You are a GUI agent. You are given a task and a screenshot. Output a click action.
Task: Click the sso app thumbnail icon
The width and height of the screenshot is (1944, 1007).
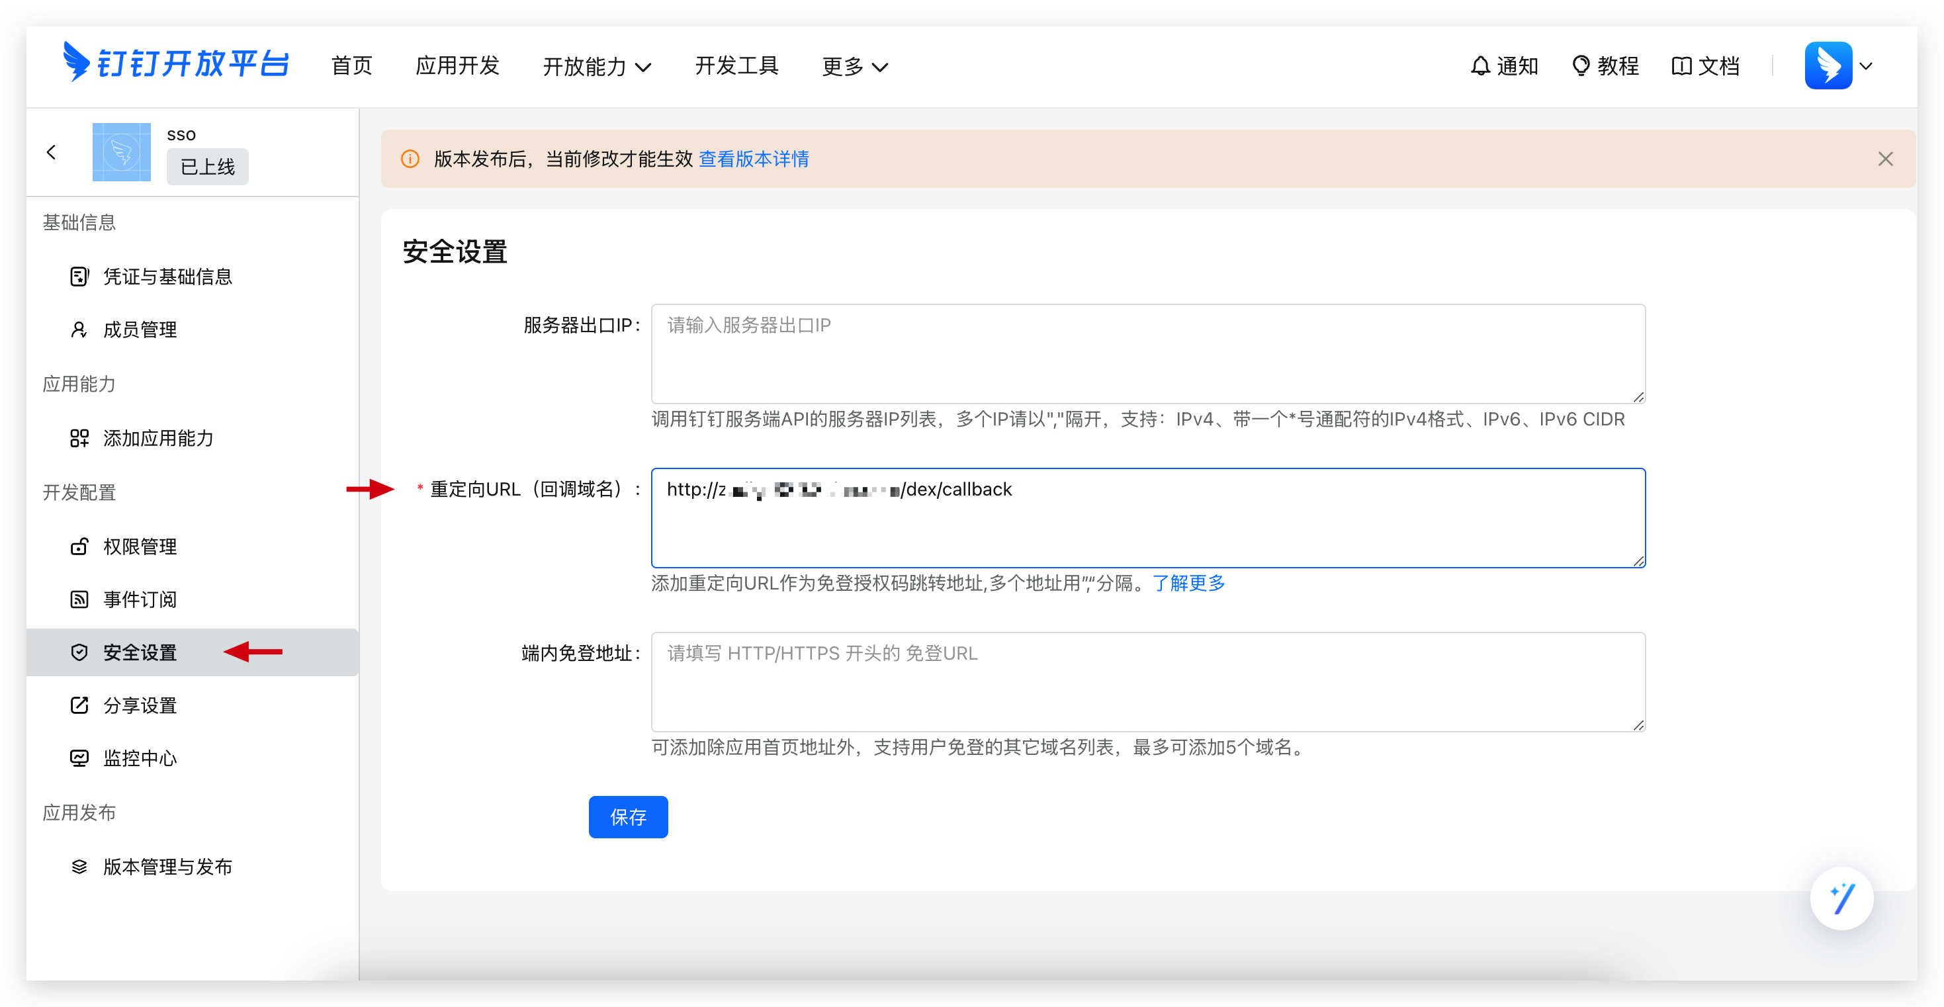[x=122, y=152]
